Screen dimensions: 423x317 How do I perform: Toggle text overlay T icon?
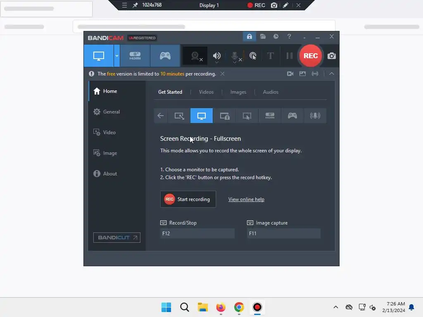[270, 56]
